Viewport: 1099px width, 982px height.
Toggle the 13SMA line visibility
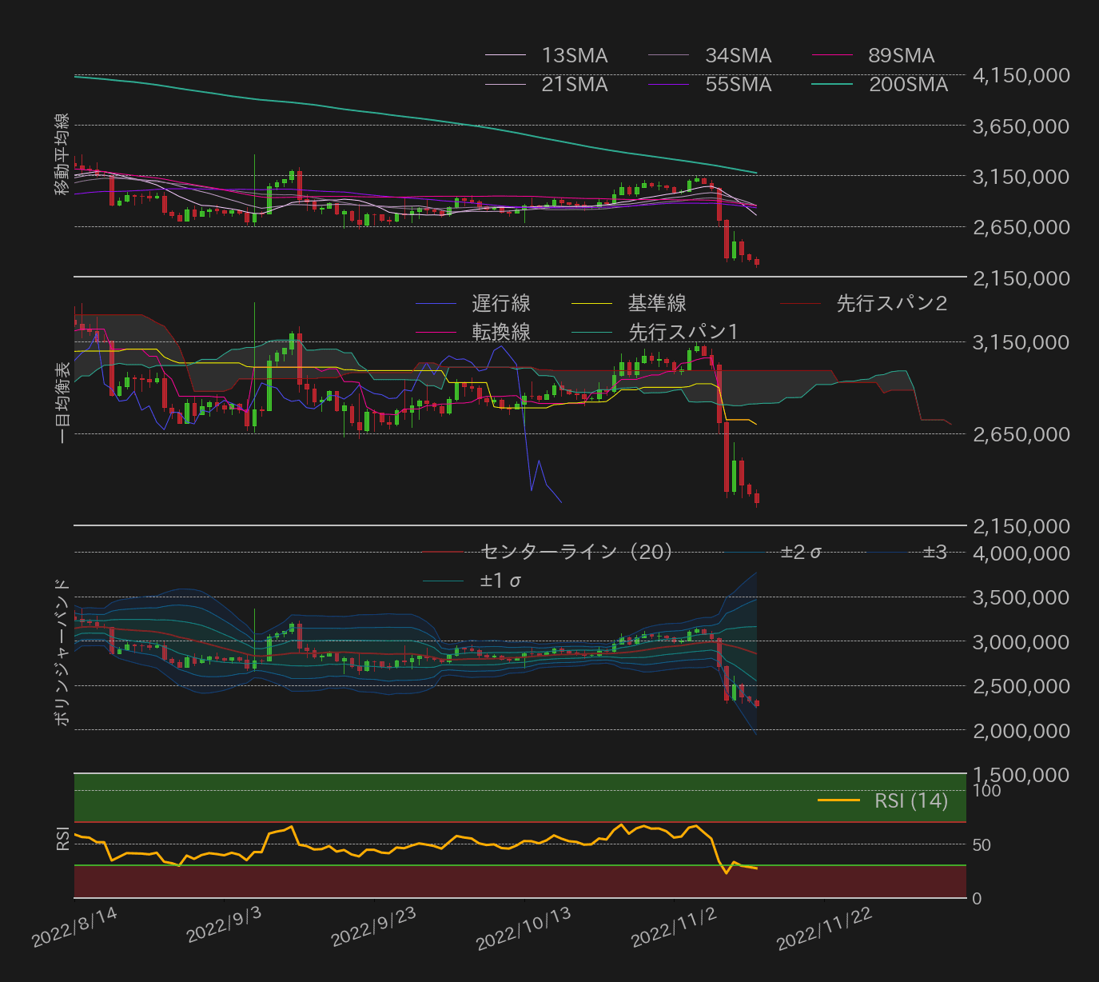click(x=504, y=55)
